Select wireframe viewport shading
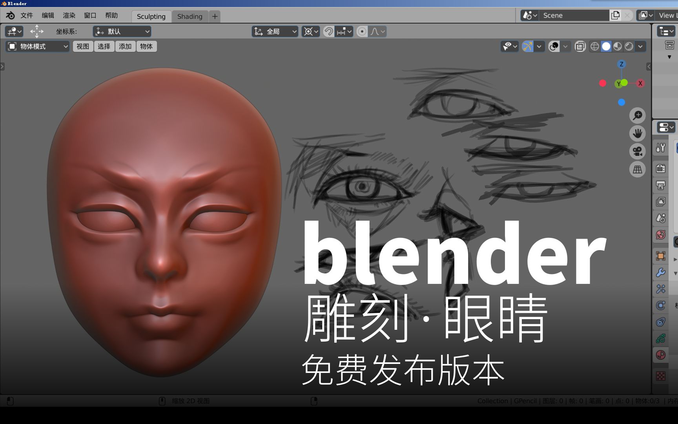Image resolution: width=678 pixels, height=424 pixels. [x=595, y=46]
